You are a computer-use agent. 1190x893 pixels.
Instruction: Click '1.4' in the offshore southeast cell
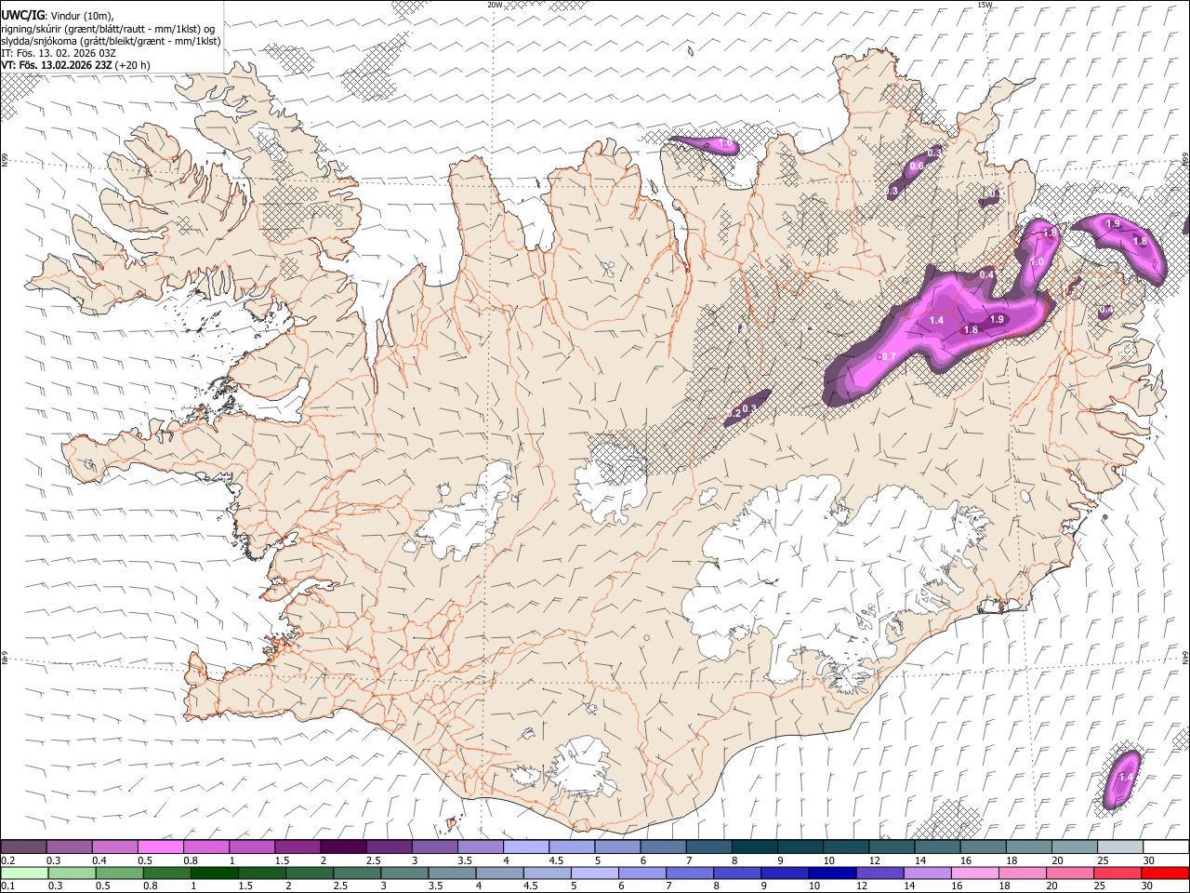(1127, 777)
